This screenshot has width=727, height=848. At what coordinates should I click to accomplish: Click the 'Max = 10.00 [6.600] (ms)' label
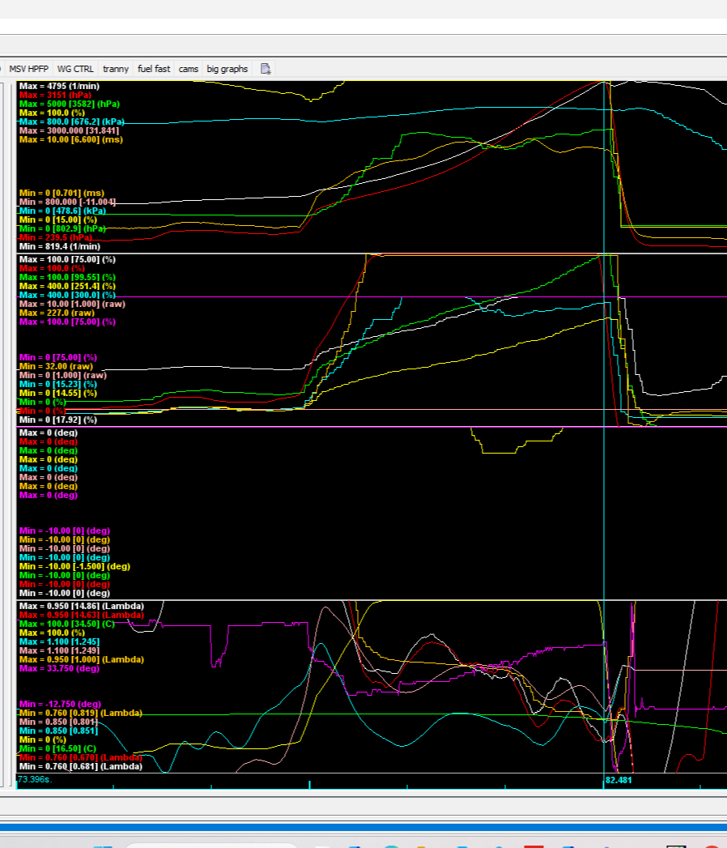[x=71, y=139]
